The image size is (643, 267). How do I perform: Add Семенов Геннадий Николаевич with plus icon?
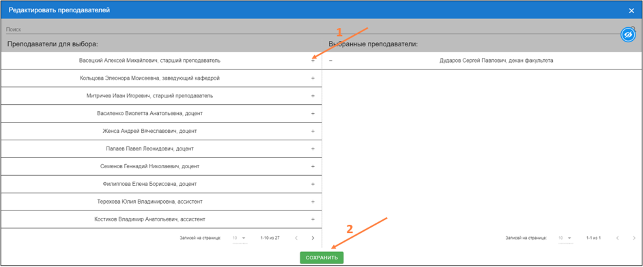click(313, 166)
